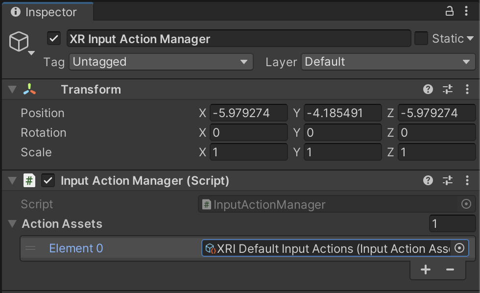Open Input Action Manager preset settings

point(448,181)
